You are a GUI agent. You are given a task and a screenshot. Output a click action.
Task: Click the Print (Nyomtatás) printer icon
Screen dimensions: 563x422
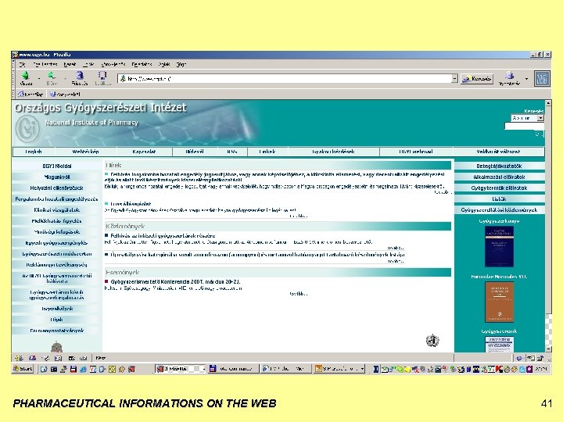pos(509,75)
